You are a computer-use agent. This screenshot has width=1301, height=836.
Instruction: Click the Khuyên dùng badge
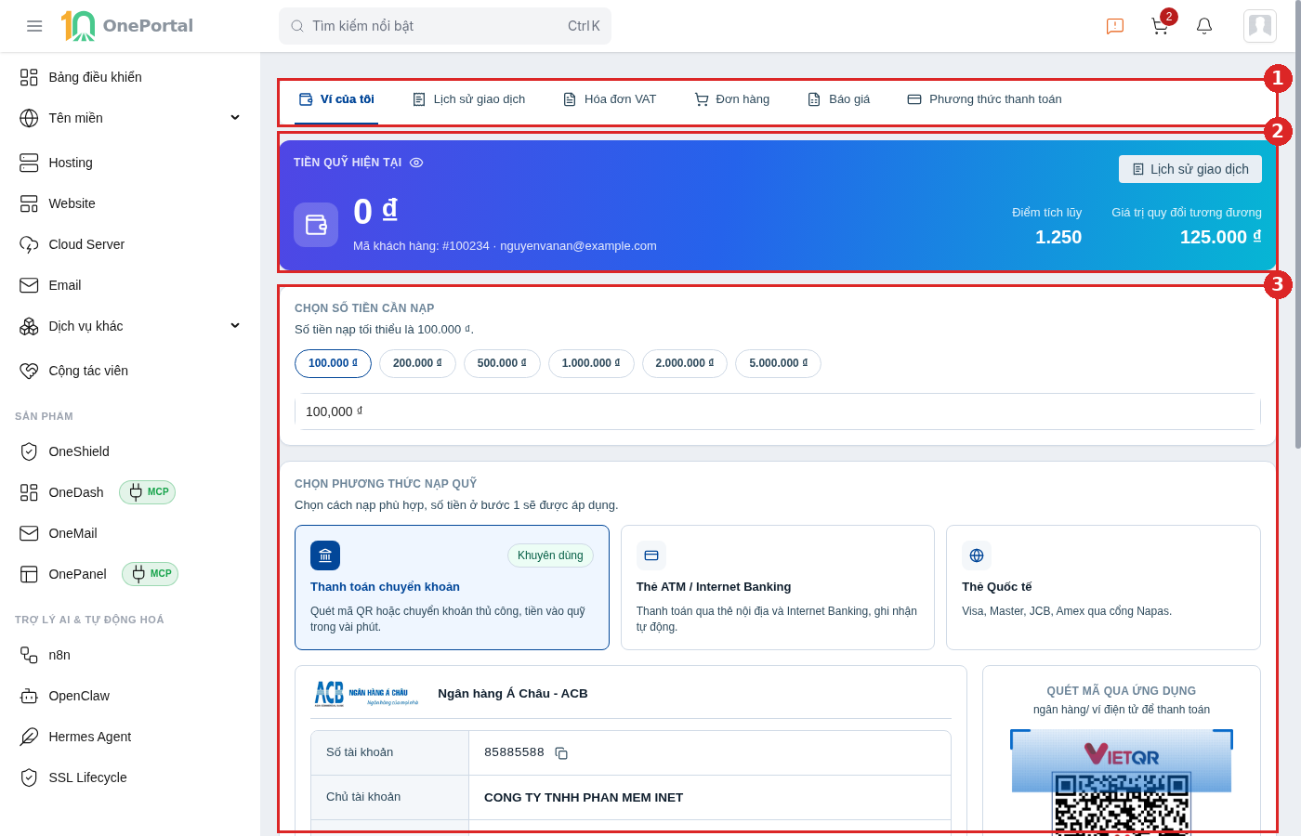point(550,555)
